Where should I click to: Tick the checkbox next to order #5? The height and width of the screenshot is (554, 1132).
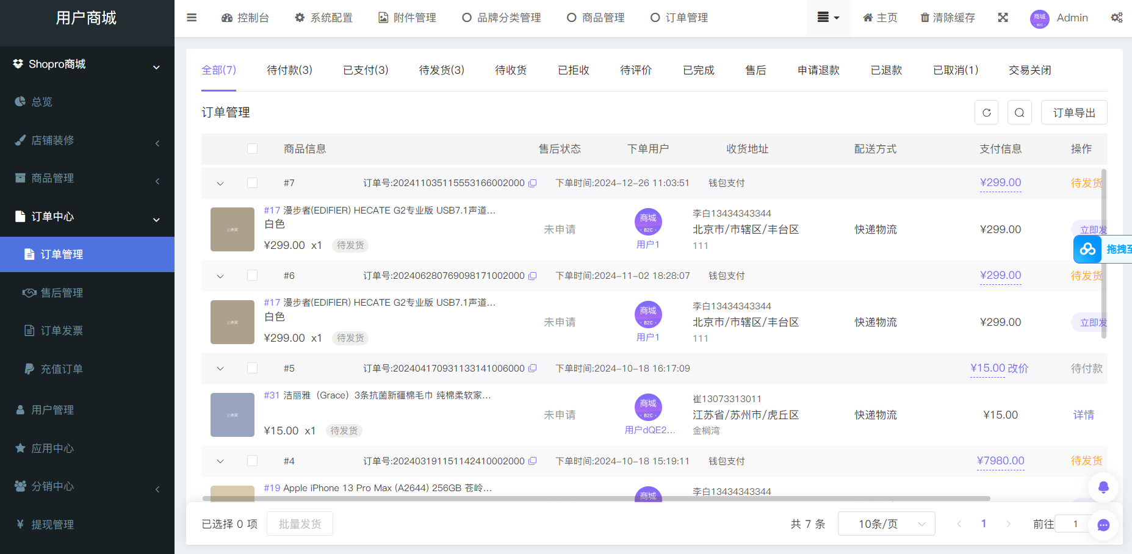(x=252, y=368)
